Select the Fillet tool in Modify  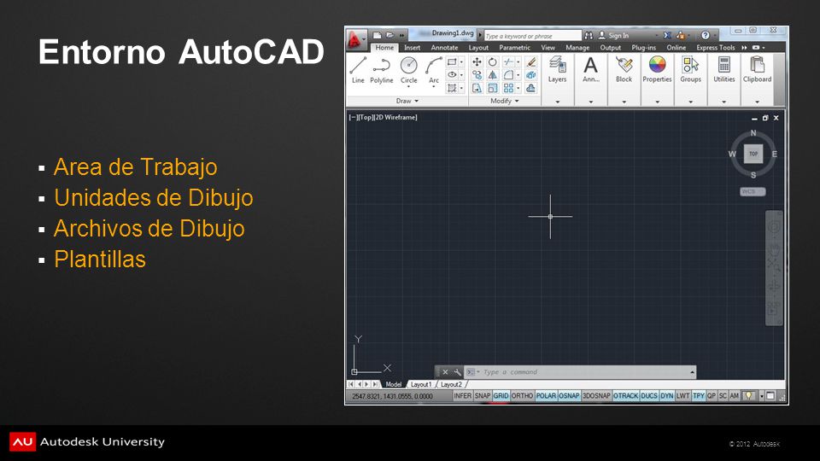point(508,75)
